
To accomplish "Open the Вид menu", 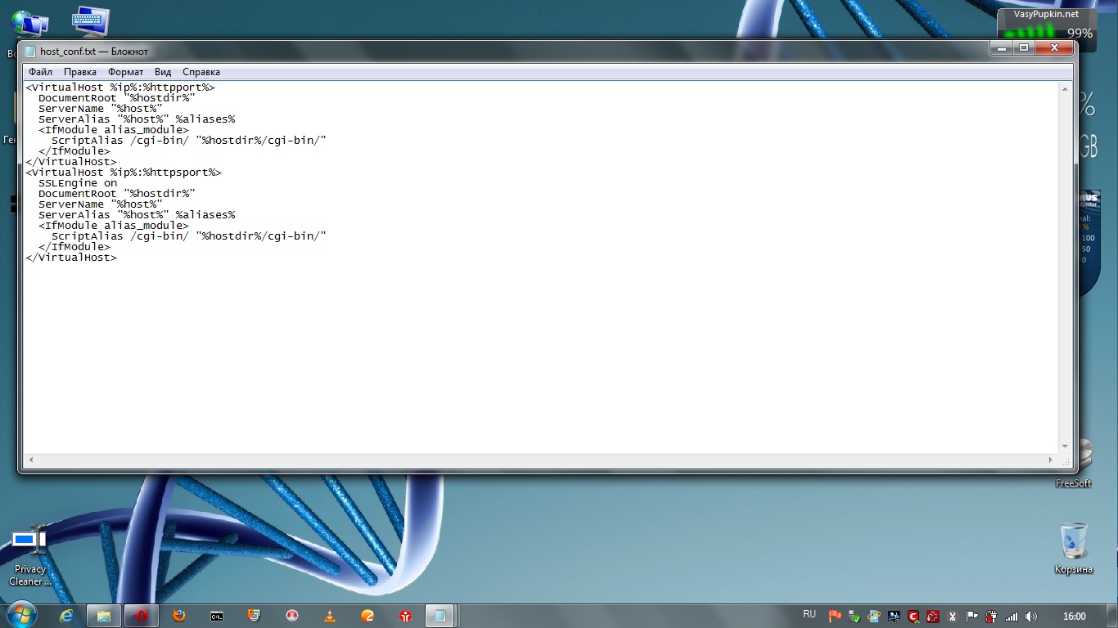I will [x=163, y=72].
